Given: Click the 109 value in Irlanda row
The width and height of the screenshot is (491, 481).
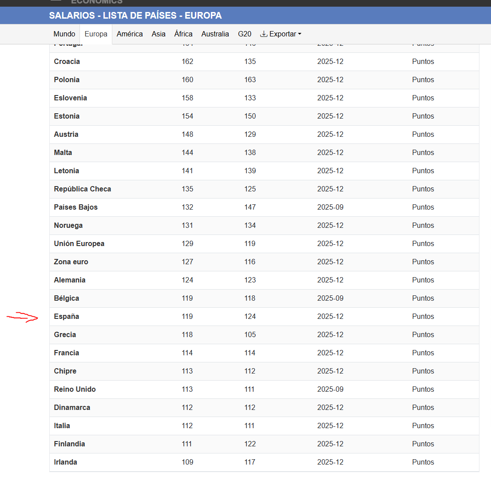Looking at the screenshot, I should (x=187, y=461).
